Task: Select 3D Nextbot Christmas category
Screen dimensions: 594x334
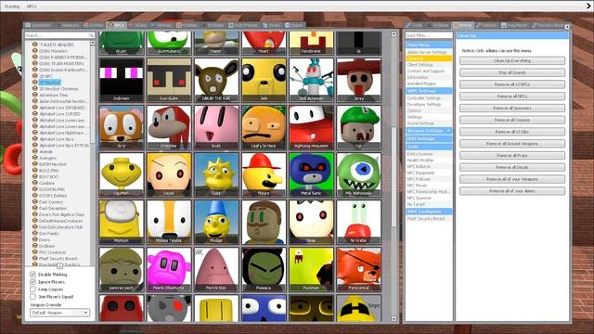Action: click(58, 89)
